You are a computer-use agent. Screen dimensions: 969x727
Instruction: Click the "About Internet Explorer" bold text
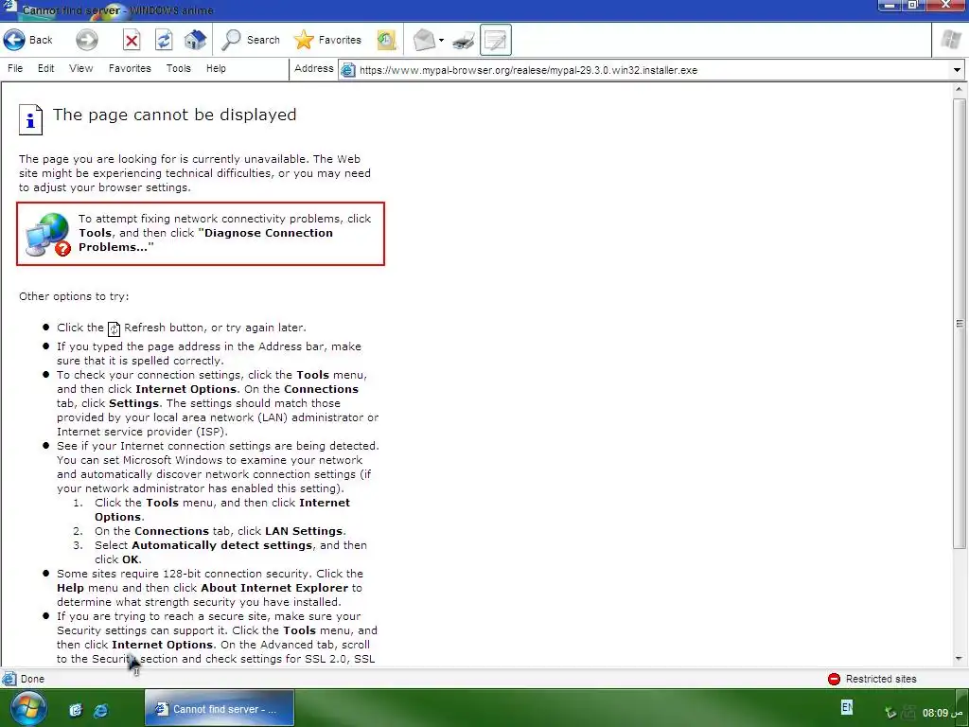pyautogui.click(x=274, y=588)
